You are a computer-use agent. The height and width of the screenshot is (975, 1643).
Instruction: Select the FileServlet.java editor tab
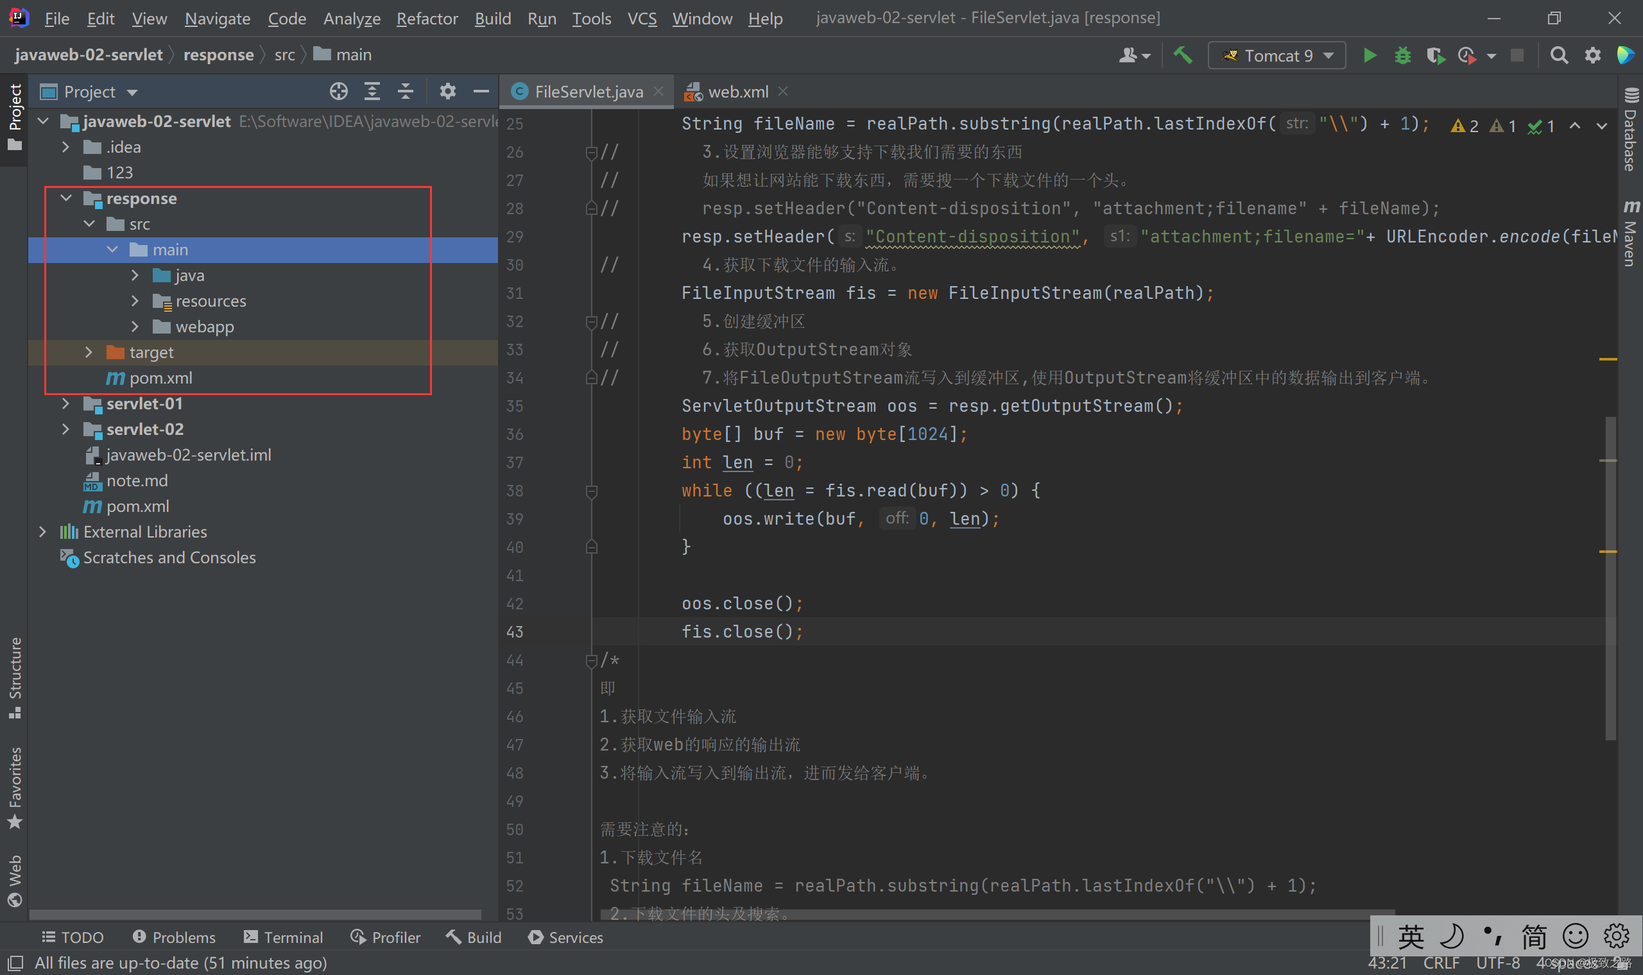click(585, 92)
